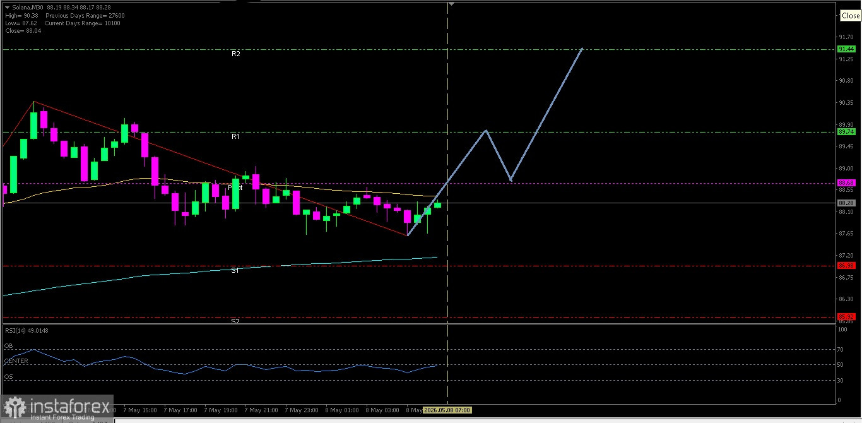Select the S2 support label
The image size is (862, 423).
click(x=235, y=321)
